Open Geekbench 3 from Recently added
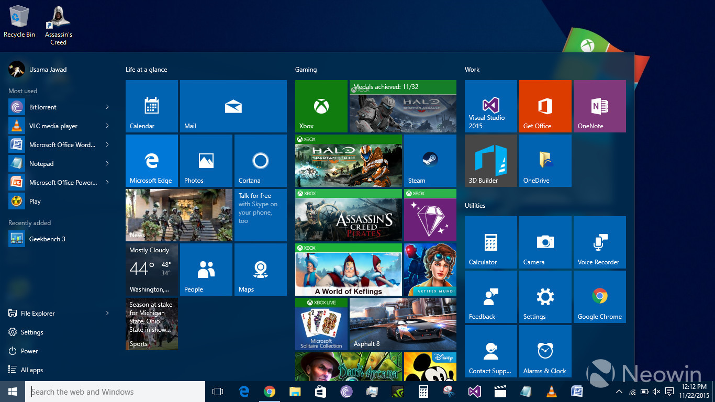 tap(60, 239)
